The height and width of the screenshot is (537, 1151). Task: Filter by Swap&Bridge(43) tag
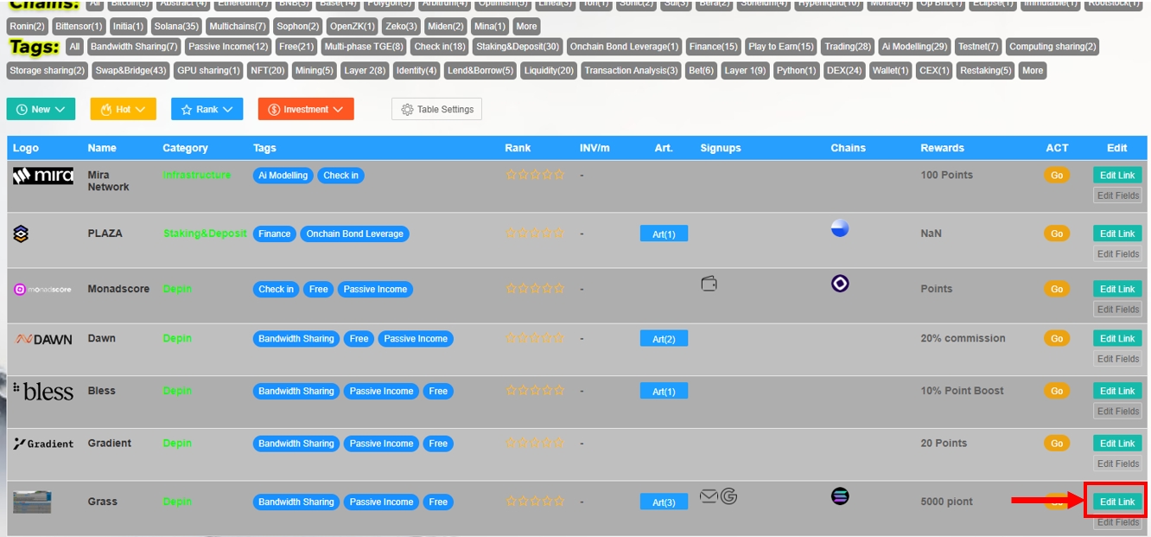pyautogui.click(x=130, y=70)
